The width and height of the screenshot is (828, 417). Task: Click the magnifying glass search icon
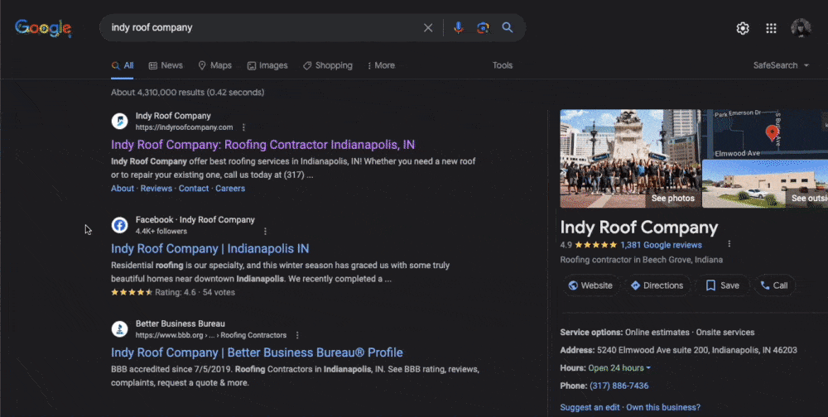click(508, 27)
